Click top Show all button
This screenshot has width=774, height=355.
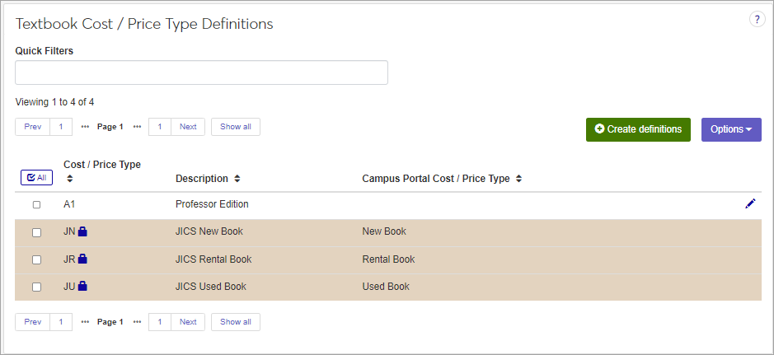click(x=236, y=127)
